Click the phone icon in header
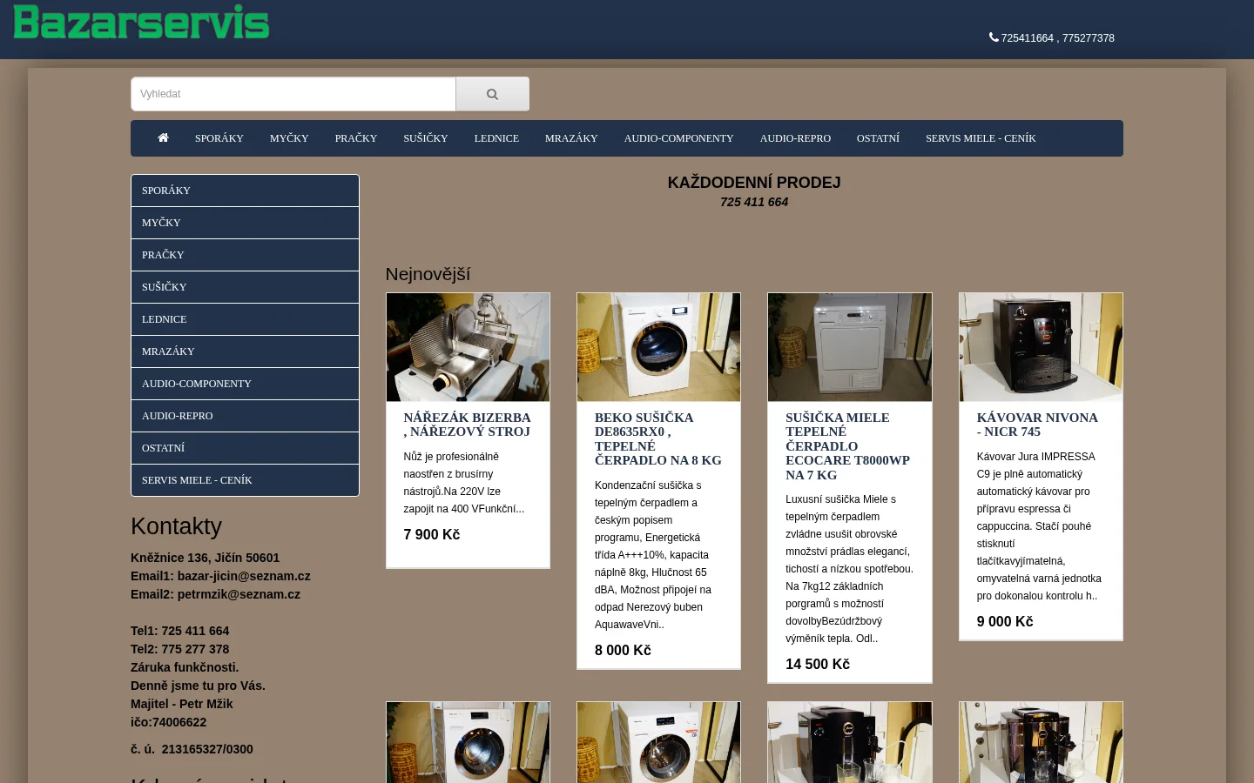The height and width of the screenshot is (783, 1254). (x=994, y=37)
